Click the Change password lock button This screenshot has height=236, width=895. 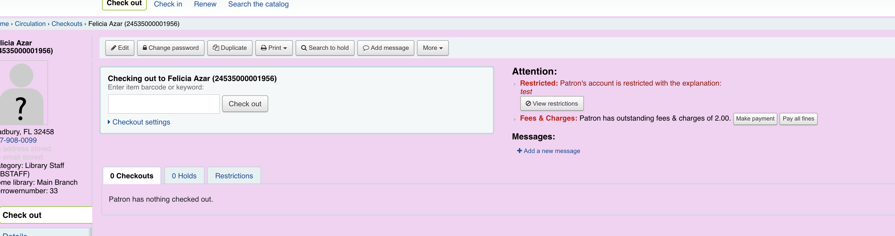pos(170,48)
